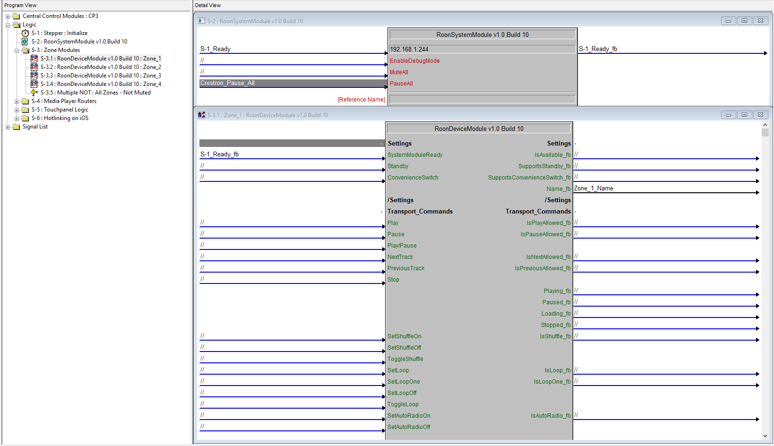Click the SetLoopOne input label
The width and height of the screenshot is (774, 446).
point(404,382)
